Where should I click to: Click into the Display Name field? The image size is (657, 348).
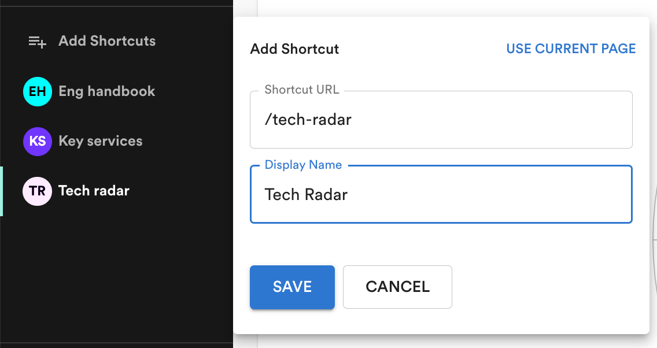point(441,194)
